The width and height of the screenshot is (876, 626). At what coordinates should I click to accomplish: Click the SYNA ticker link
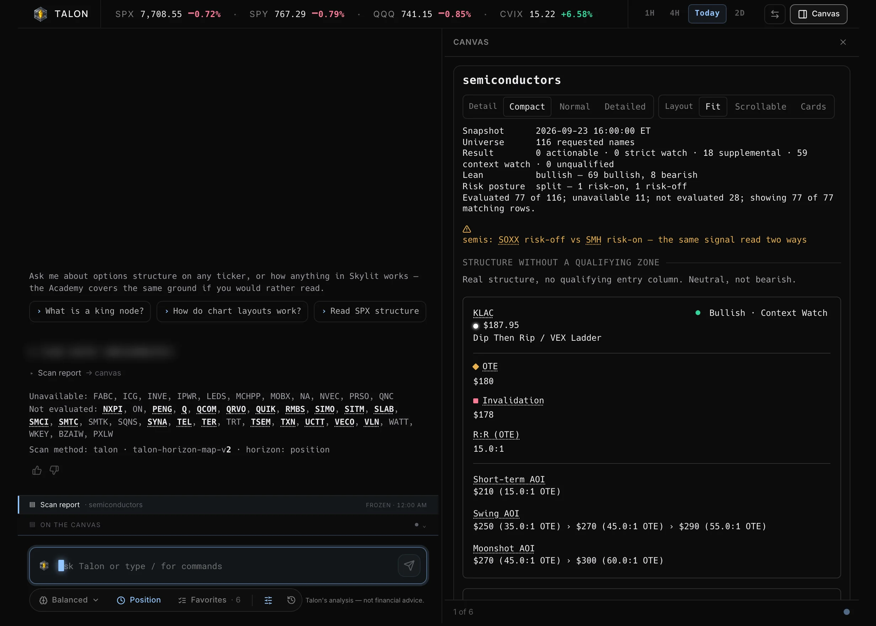pos(157,422)
